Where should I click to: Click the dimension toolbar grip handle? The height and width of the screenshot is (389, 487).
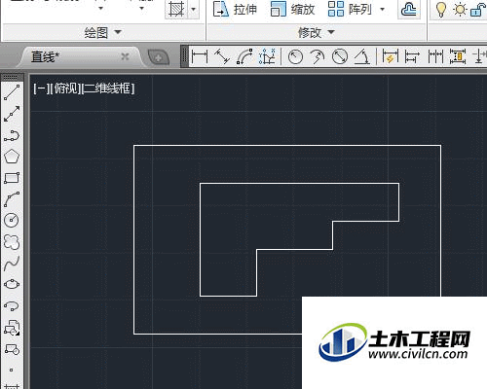click(184, 56)
